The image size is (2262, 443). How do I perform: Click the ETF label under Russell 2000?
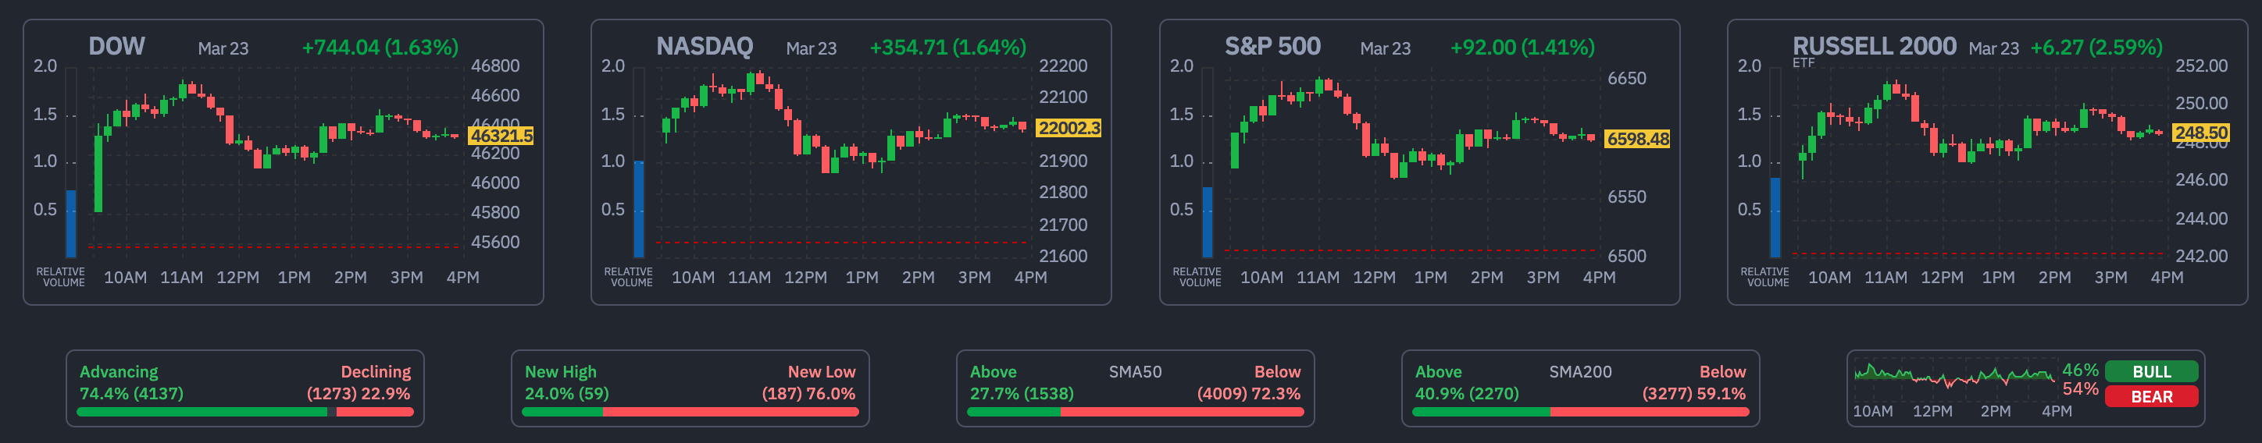pos(1803,63)
